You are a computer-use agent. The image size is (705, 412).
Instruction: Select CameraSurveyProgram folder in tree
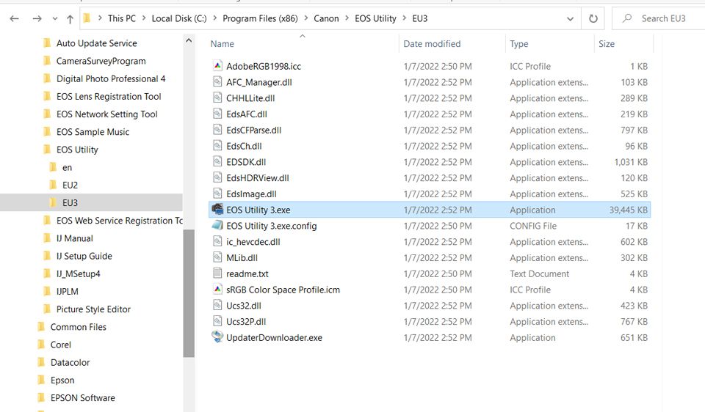[101, 61]
